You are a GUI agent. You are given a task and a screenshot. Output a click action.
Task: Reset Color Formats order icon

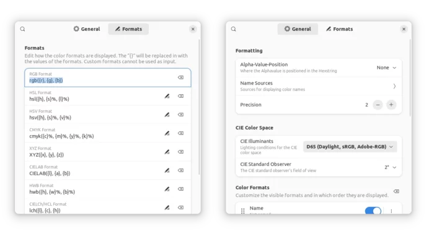[396, 191]
